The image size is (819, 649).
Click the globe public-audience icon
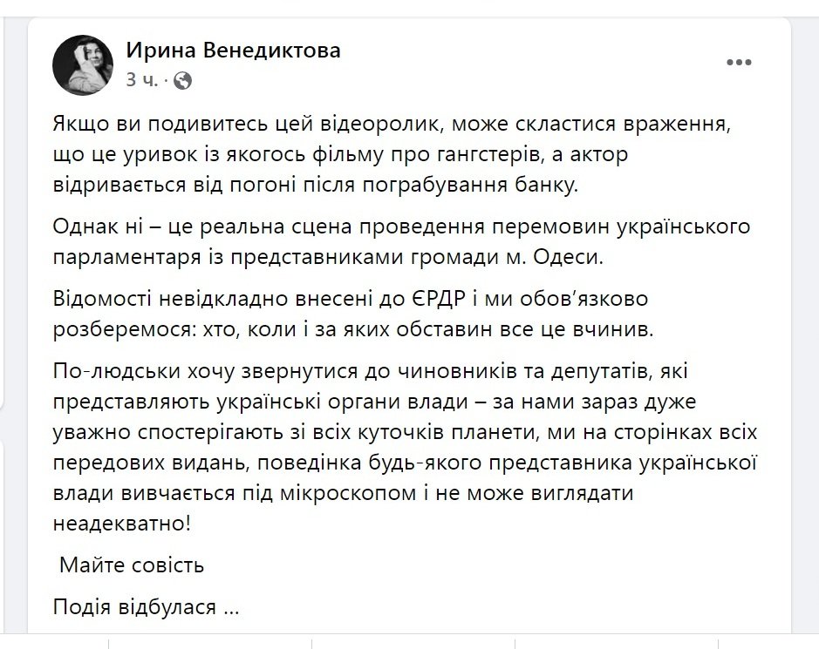182,80
